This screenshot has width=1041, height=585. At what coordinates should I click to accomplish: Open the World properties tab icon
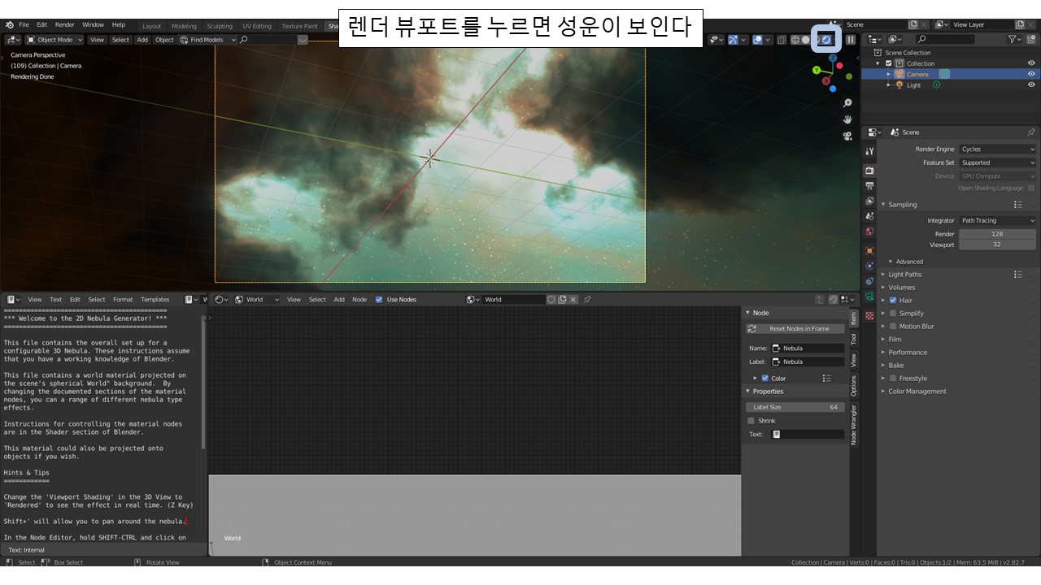click(x=869, y=232)
